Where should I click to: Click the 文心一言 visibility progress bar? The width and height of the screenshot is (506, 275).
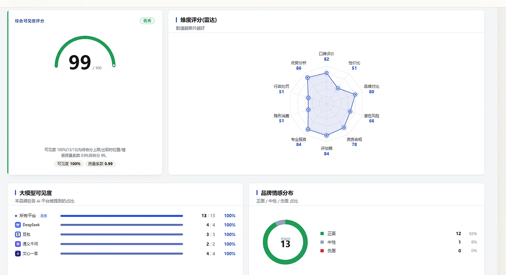point(122,253)
